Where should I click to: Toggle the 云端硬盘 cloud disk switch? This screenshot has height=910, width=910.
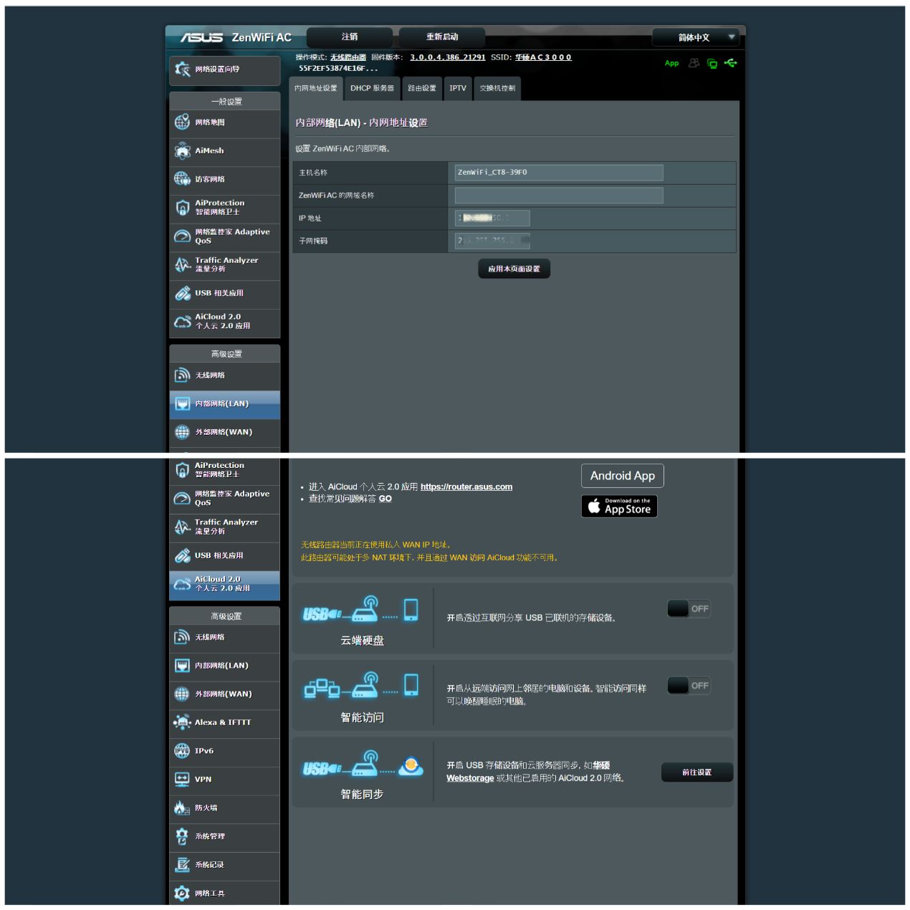click(x=689, y=609)
